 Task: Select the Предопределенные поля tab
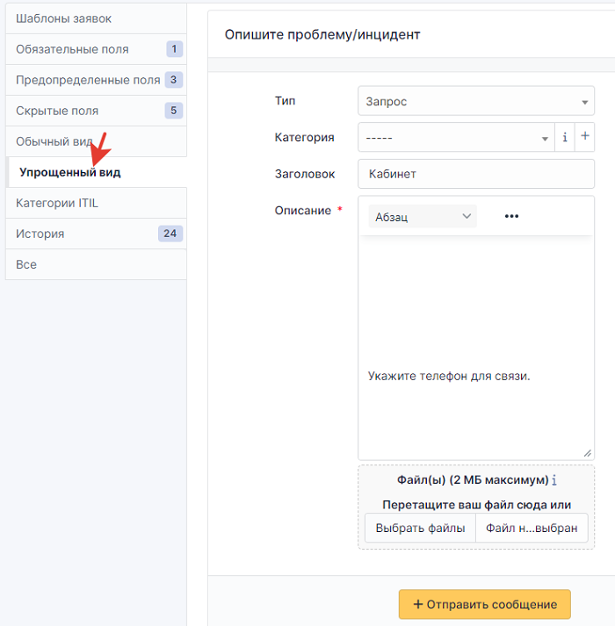(x=96, y=80)
